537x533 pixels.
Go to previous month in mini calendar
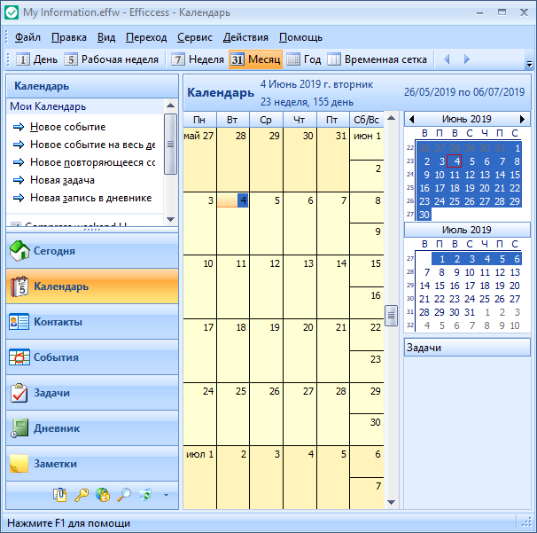(x=411, y=119)
